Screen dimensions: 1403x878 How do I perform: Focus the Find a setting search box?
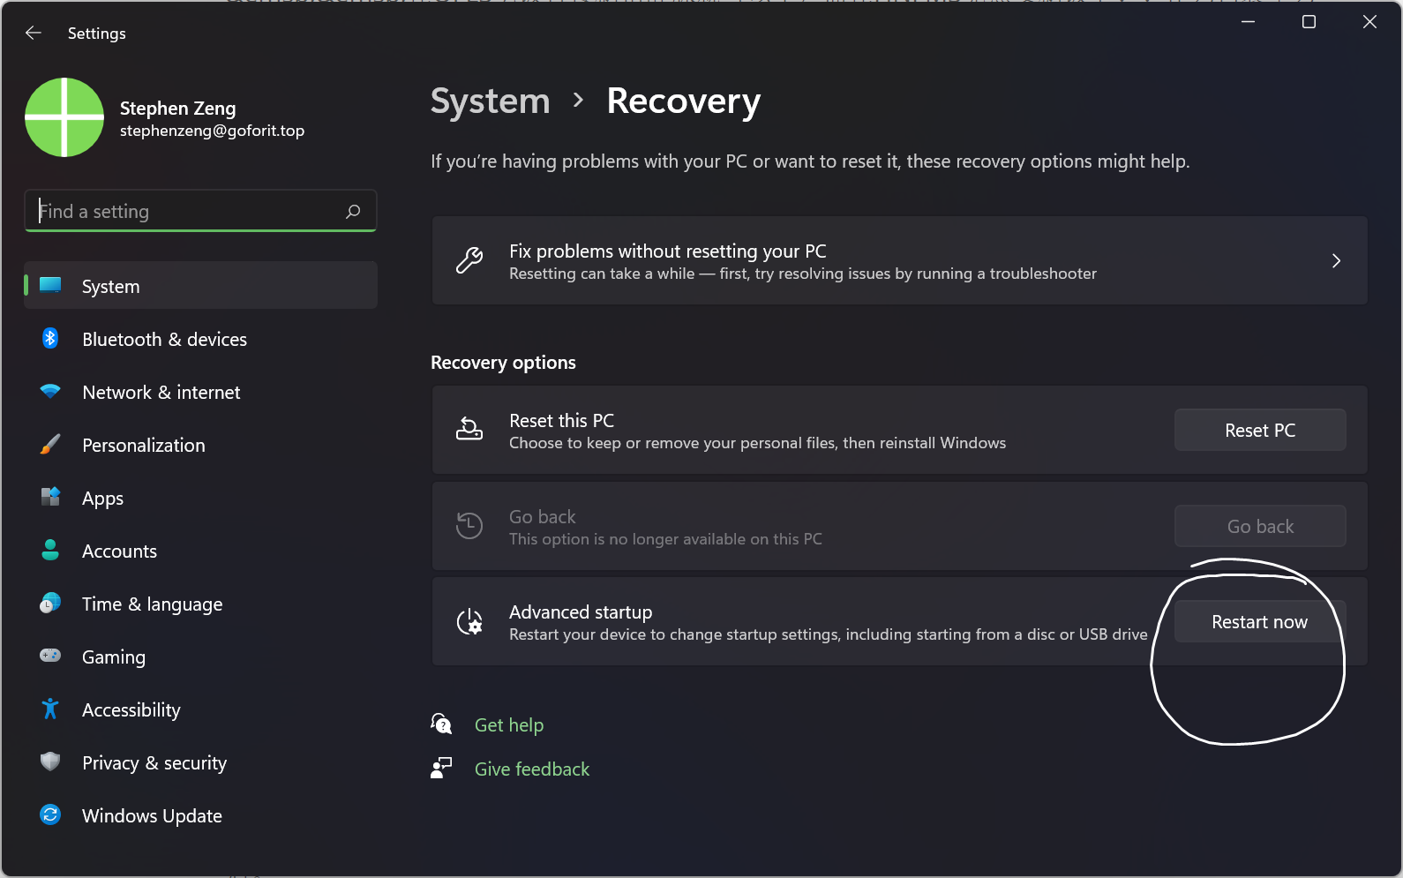pos(201,211)
